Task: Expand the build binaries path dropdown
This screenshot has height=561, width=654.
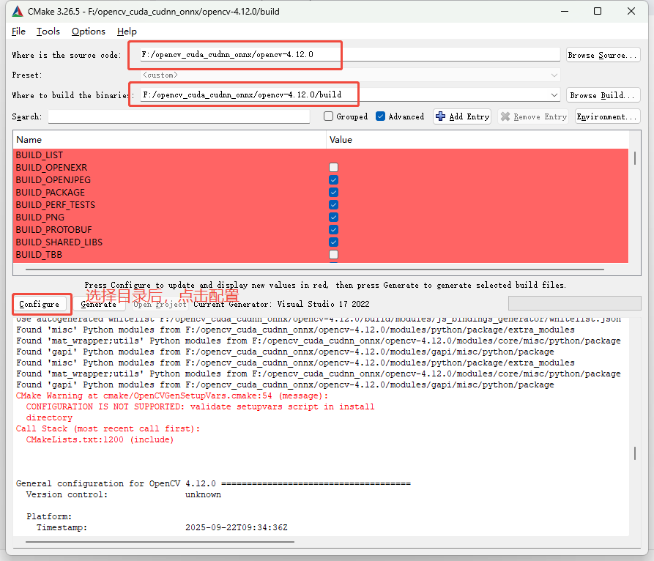Action: 554,94
